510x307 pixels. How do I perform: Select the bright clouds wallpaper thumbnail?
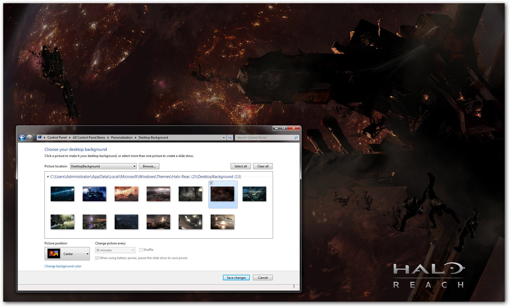point(190,222)
